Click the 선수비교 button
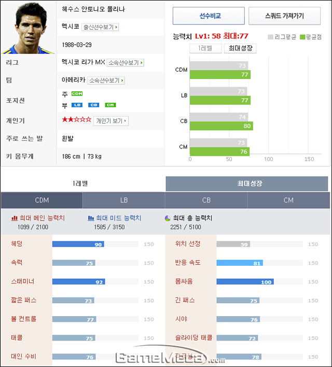The image size is (332, 367). (x=209, y=16)
